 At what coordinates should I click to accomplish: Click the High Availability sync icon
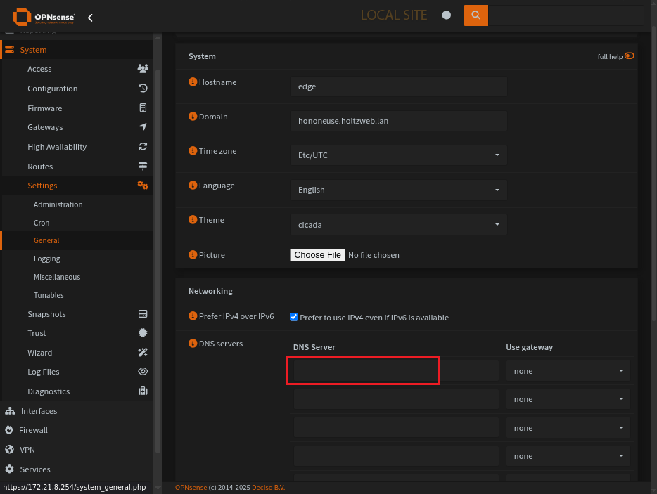click(143, 147)
